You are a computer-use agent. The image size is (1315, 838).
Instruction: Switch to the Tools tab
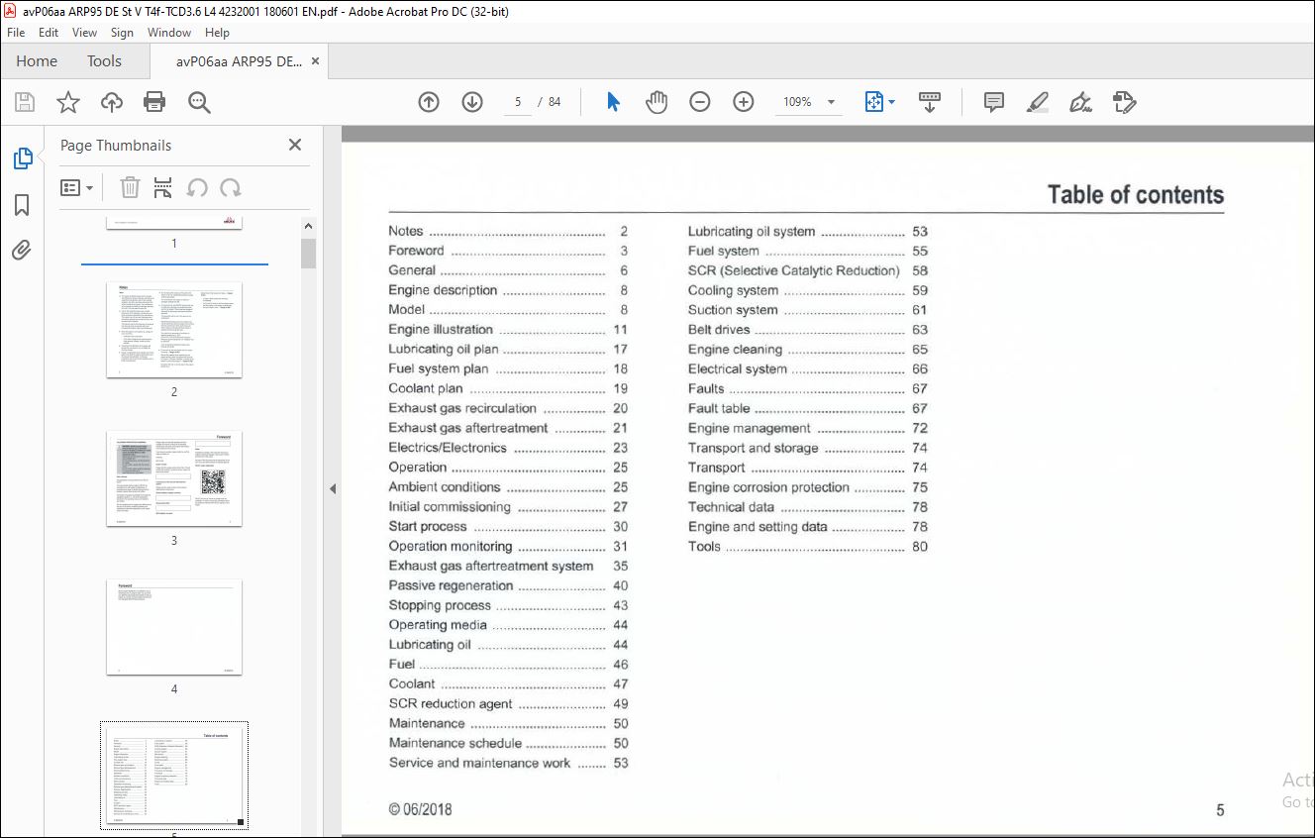pos(104,61)
